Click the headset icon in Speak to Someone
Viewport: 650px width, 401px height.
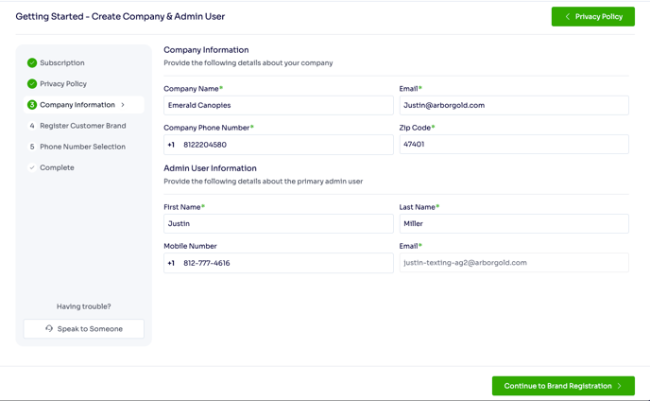click(x=49, y=329)
